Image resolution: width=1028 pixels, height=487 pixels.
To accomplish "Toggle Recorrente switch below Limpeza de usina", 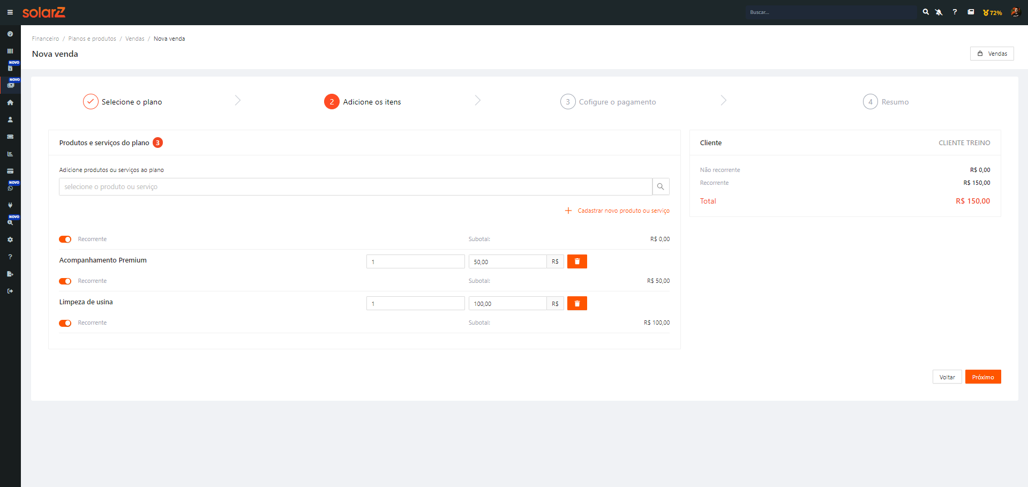I will (x=65, y=323).
